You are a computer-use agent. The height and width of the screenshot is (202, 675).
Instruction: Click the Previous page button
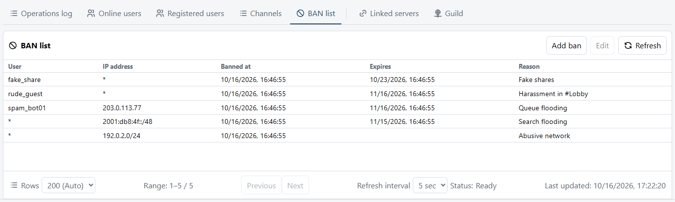click(x=262, y=185)
